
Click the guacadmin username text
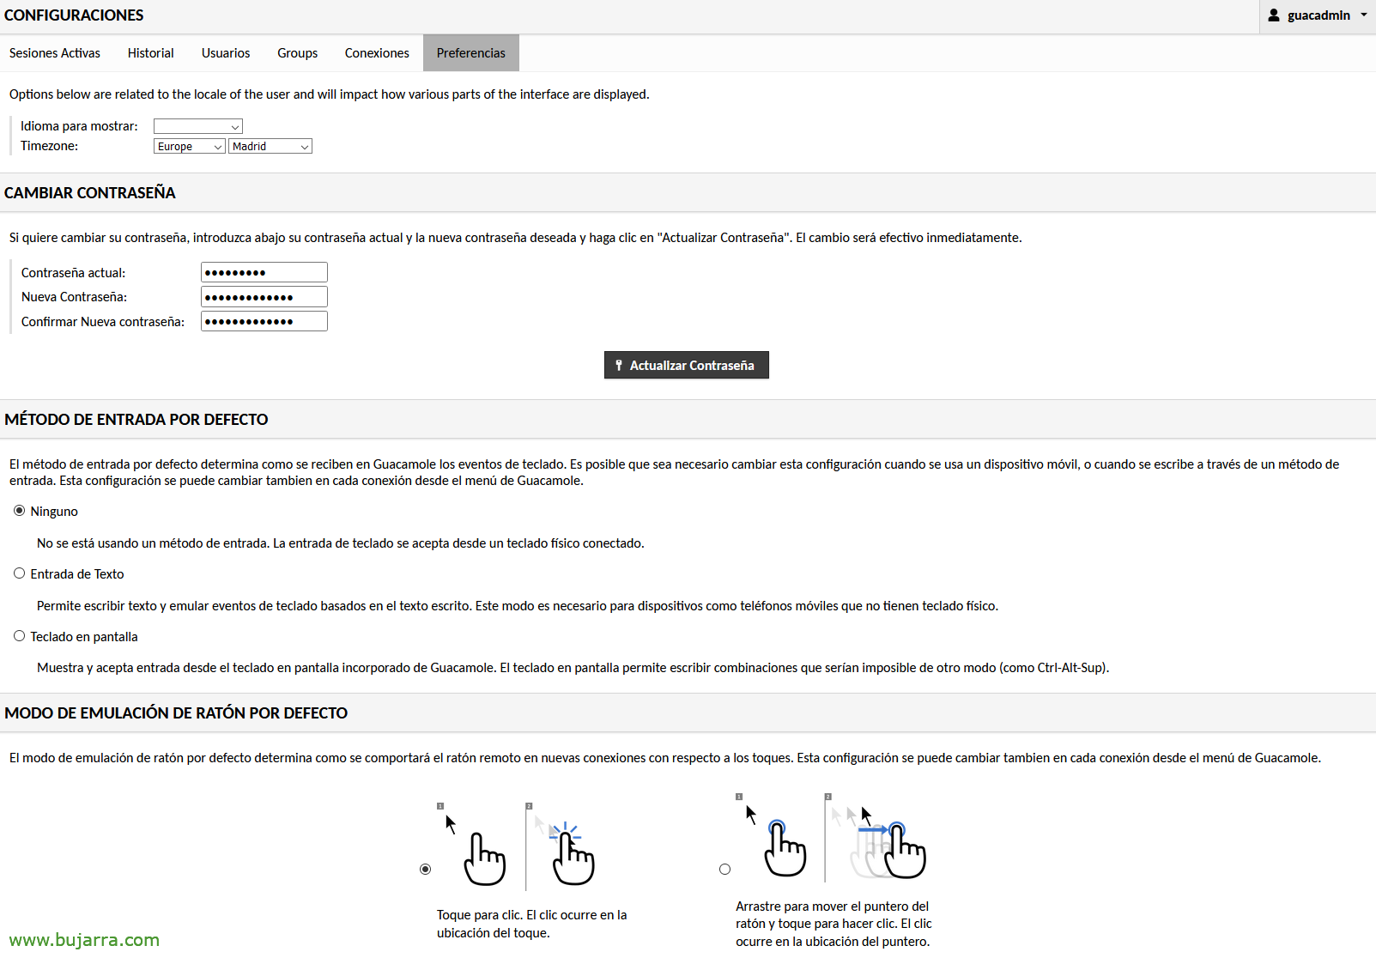tap(1318, 15)
